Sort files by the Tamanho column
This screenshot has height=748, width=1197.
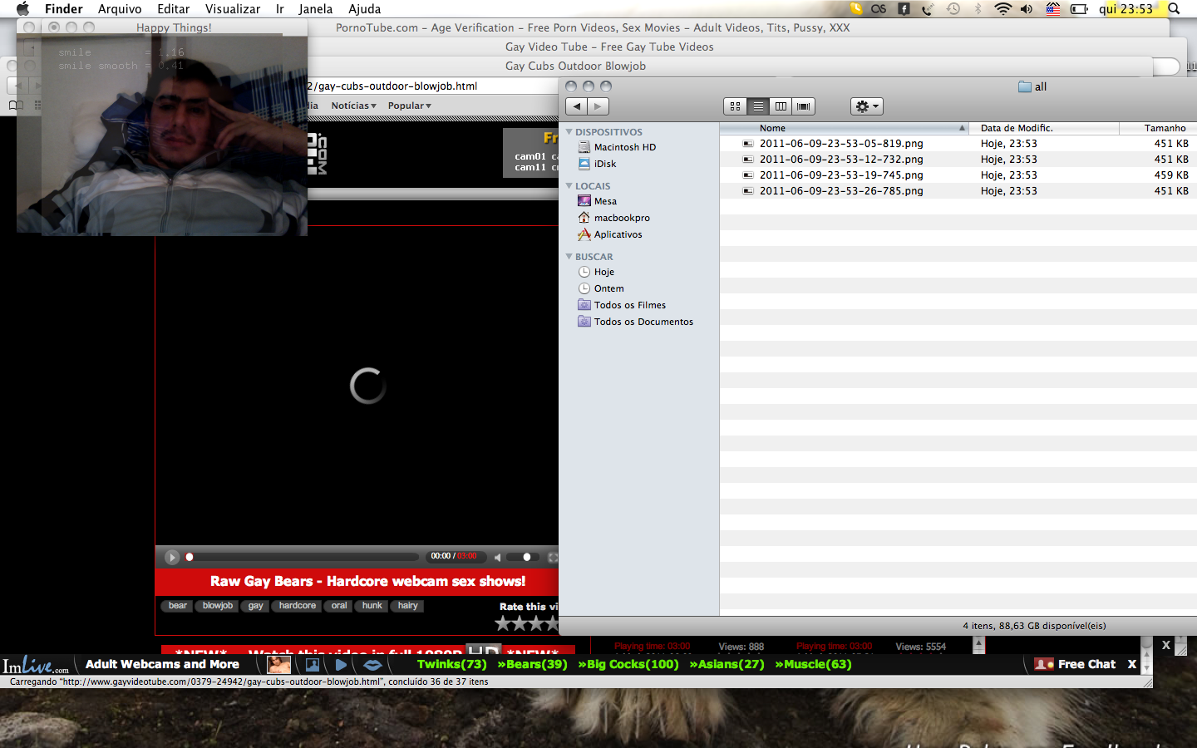(x=1158, y=128)
